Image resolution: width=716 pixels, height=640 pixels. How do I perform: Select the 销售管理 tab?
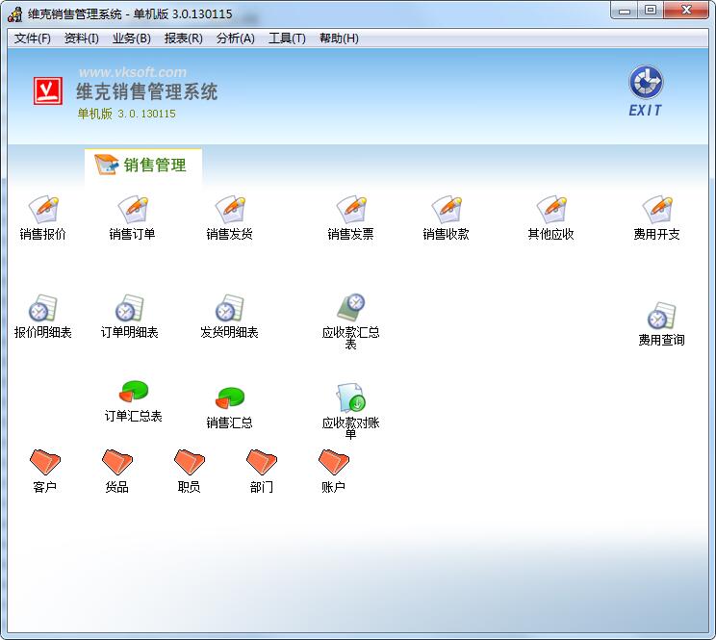point(143,166)
